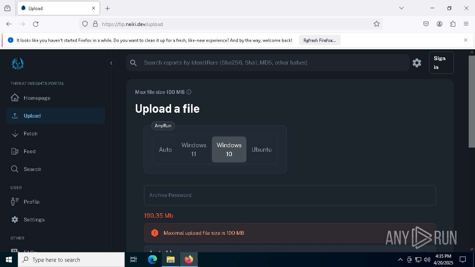Choose the Windows 11 environment
Image resolution: width=475 pixels, height=267 pixels.
(194, 149)
